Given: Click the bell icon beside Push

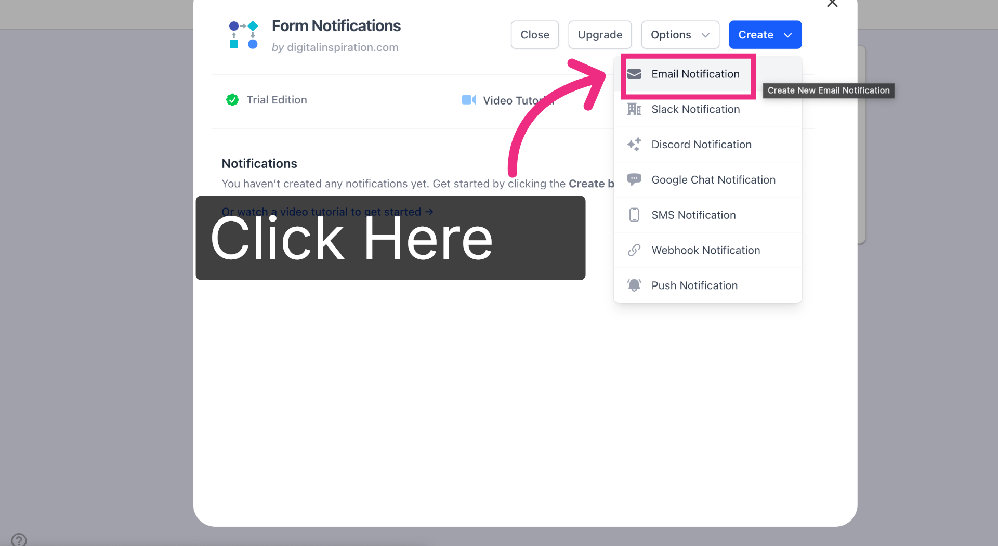Looking at the screenshot, I should coord(634,285).
